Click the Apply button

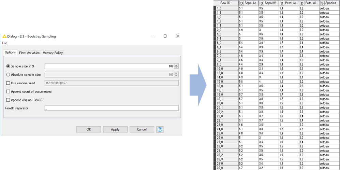tap(115, 129)
